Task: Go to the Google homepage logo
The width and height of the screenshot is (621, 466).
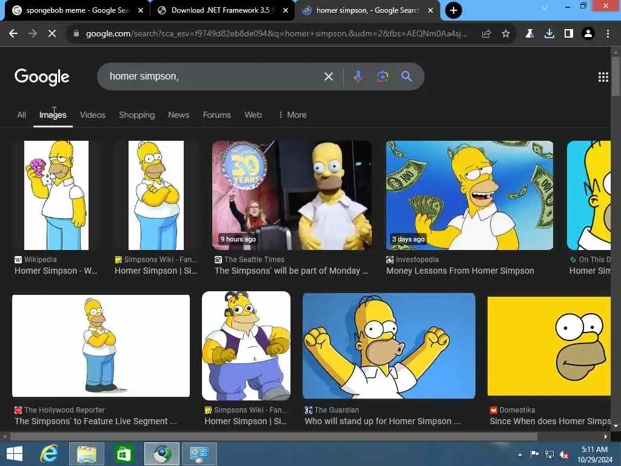Action: tap(42, 77)
